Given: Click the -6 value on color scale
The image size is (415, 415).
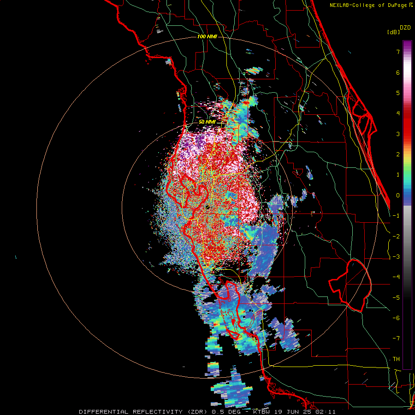Looking at the screenshot, I should (396, 318).
